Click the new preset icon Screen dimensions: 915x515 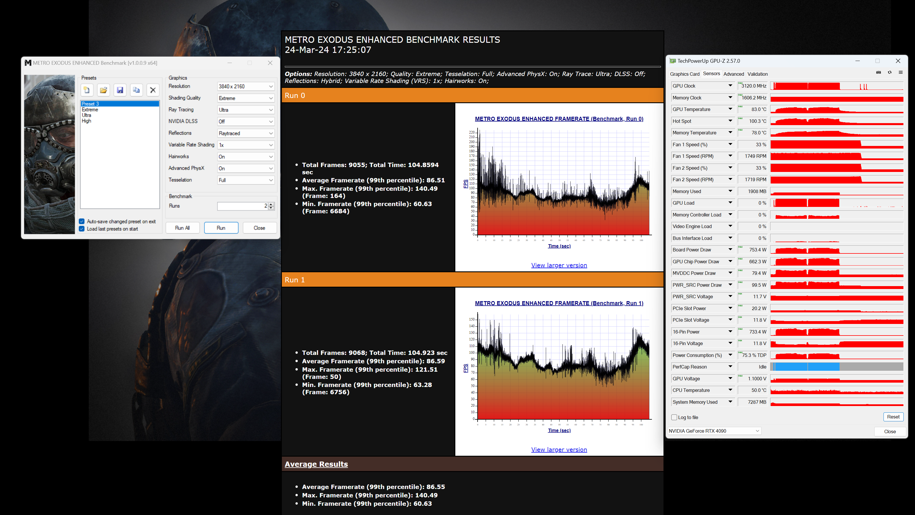click(87, 90)
